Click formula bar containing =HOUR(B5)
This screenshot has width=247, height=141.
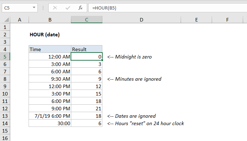pyautogui.click(x=168, y=8)
